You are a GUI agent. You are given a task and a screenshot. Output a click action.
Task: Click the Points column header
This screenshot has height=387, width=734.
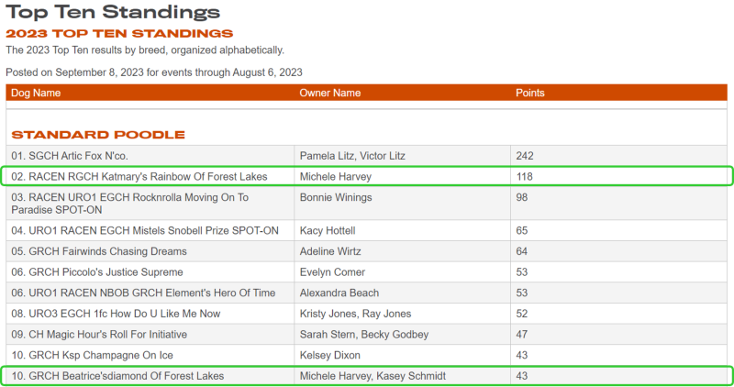tap(530, 93)
